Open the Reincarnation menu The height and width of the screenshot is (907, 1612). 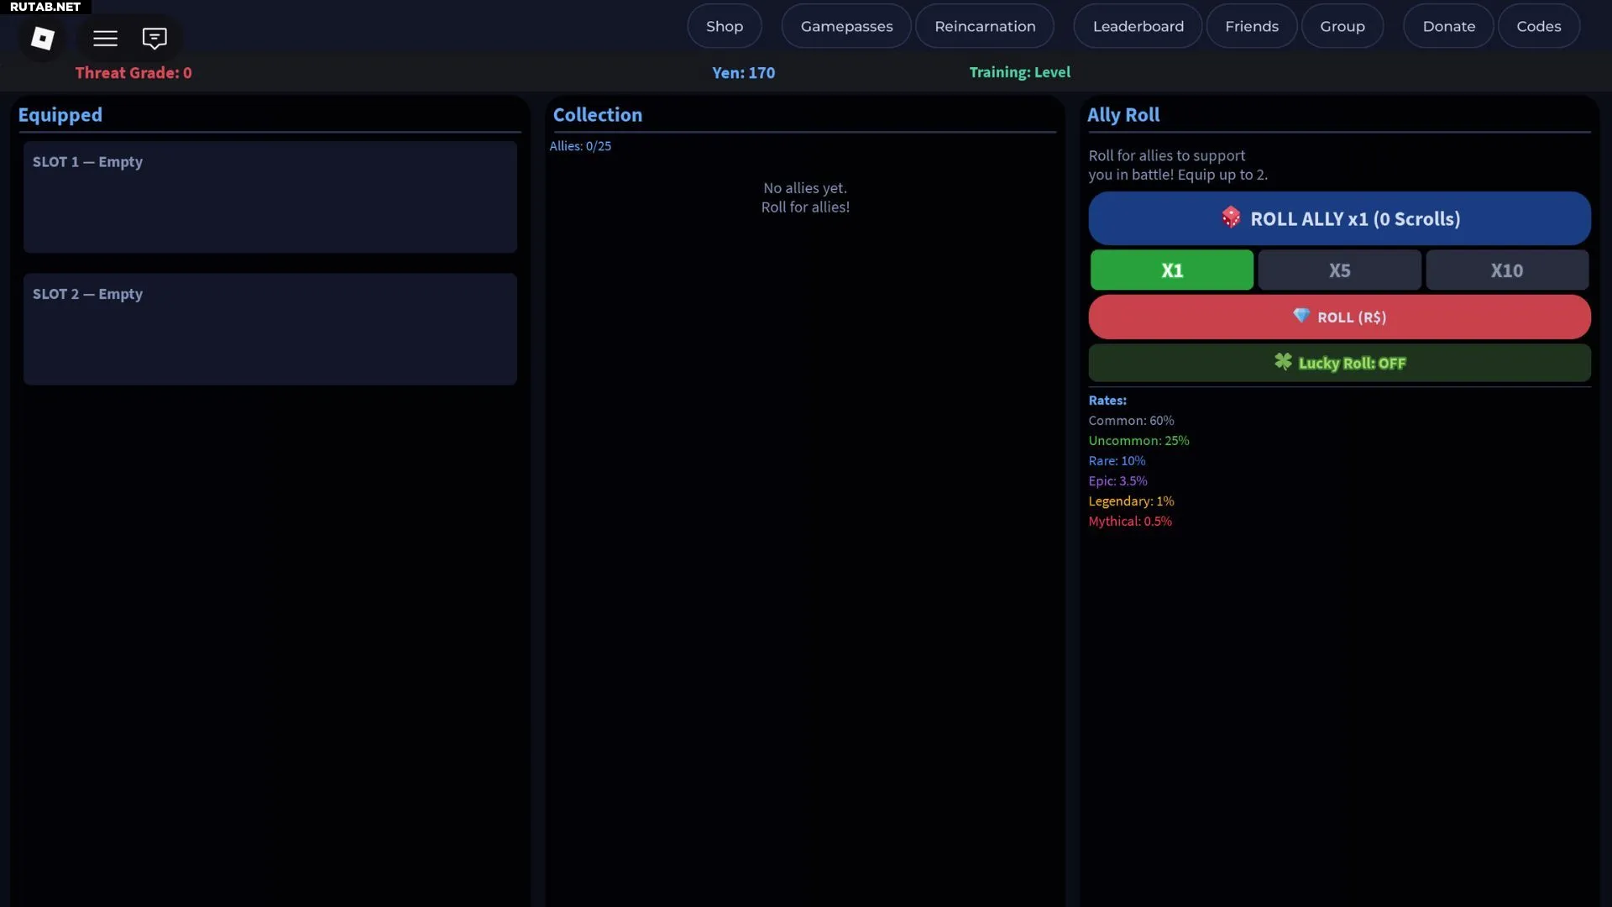click(x=985, y=26)
